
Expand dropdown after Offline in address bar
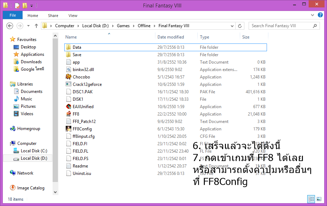(x=155, y=26)
